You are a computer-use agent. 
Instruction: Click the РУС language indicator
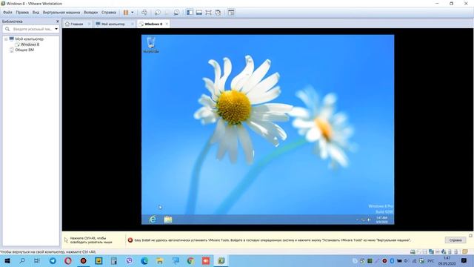[x=431, y=260]
